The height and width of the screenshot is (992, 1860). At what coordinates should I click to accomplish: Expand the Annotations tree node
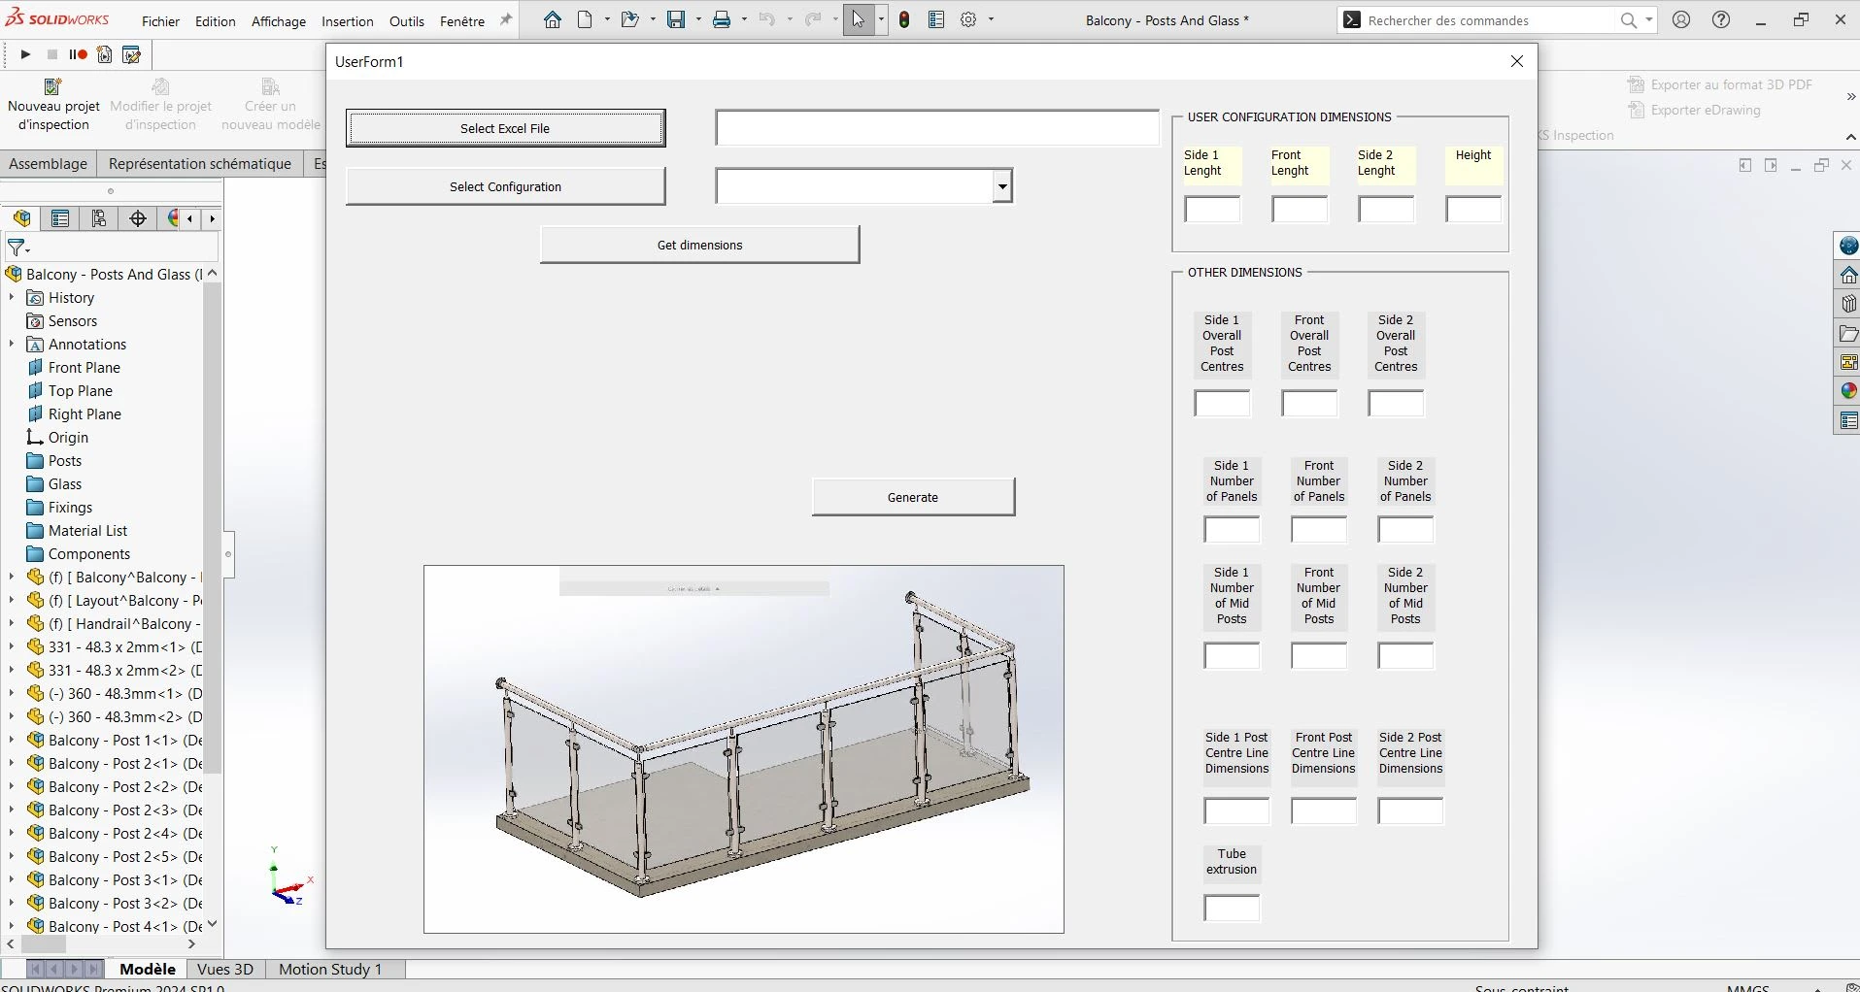[12, 345]
